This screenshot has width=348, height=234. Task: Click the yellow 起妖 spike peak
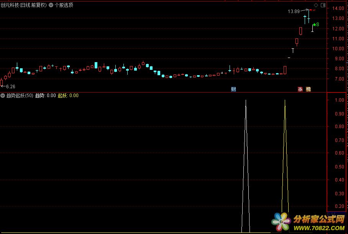click(285, 101)
